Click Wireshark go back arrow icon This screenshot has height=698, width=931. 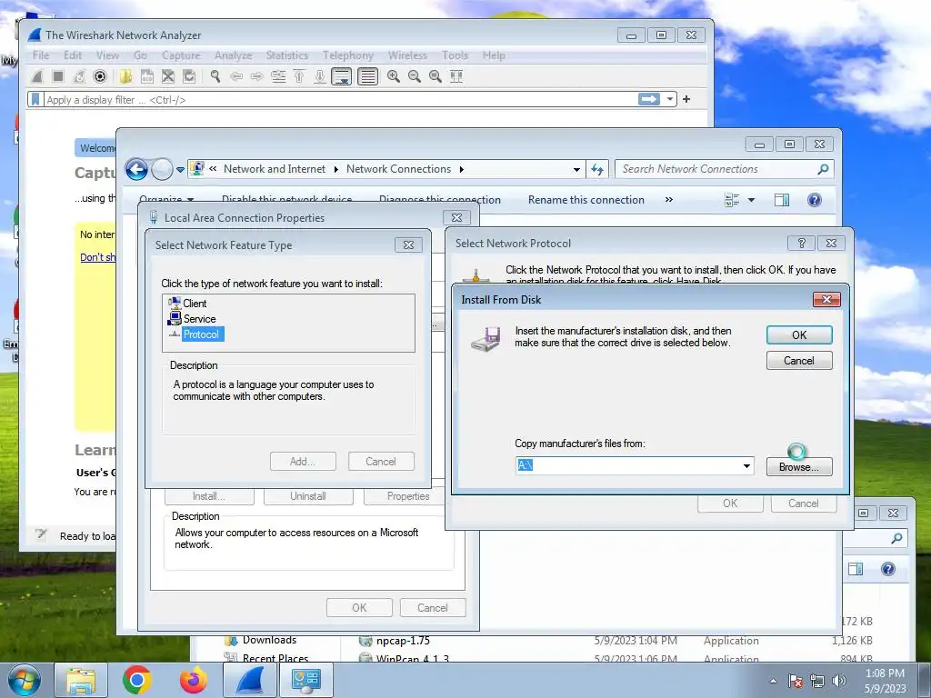click(x=236, y=76)
